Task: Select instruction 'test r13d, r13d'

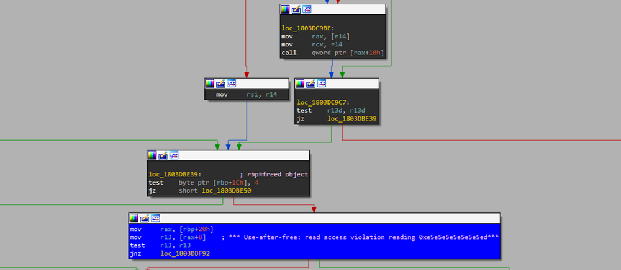Action: pos(331,110)
